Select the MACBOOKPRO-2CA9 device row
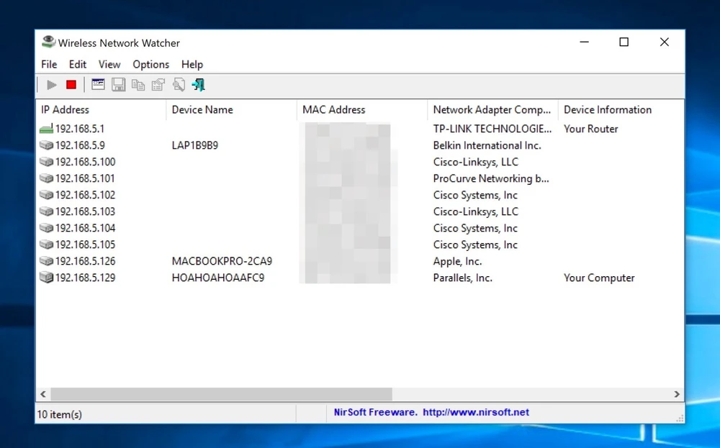Viewport: 720px width, 448px height. [222, 262]
